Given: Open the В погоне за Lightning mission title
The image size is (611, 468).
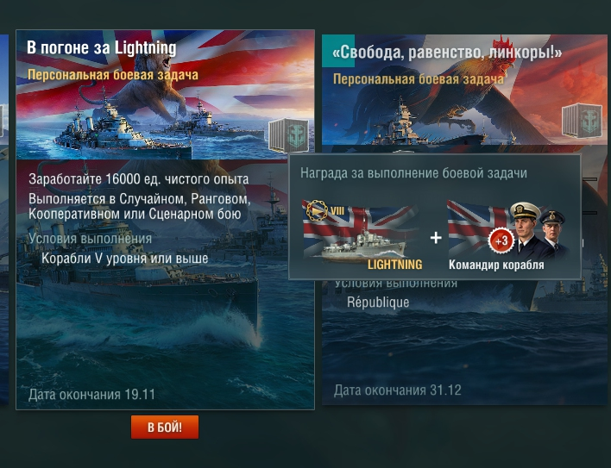Looking at the screenshot, I should (102, 48).
